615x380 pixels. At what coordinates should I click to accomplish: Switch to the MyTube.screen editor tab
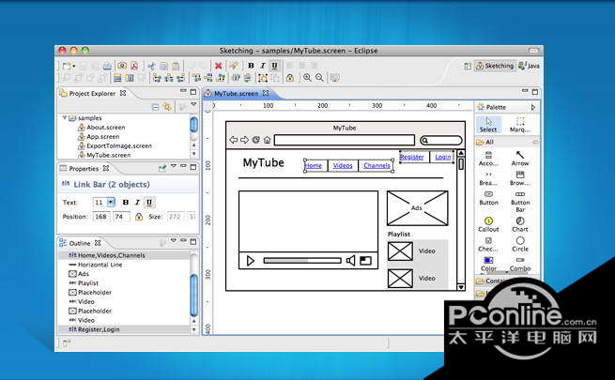235,94
